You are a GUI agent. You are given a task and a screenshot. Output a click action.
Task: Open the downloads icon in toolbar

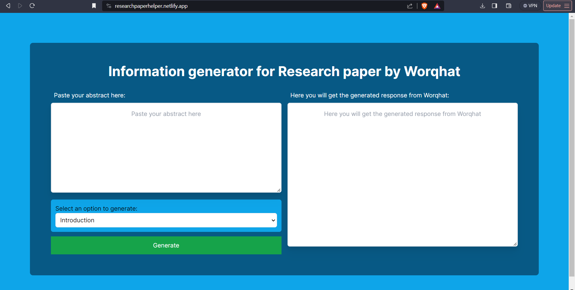point(482,6)
